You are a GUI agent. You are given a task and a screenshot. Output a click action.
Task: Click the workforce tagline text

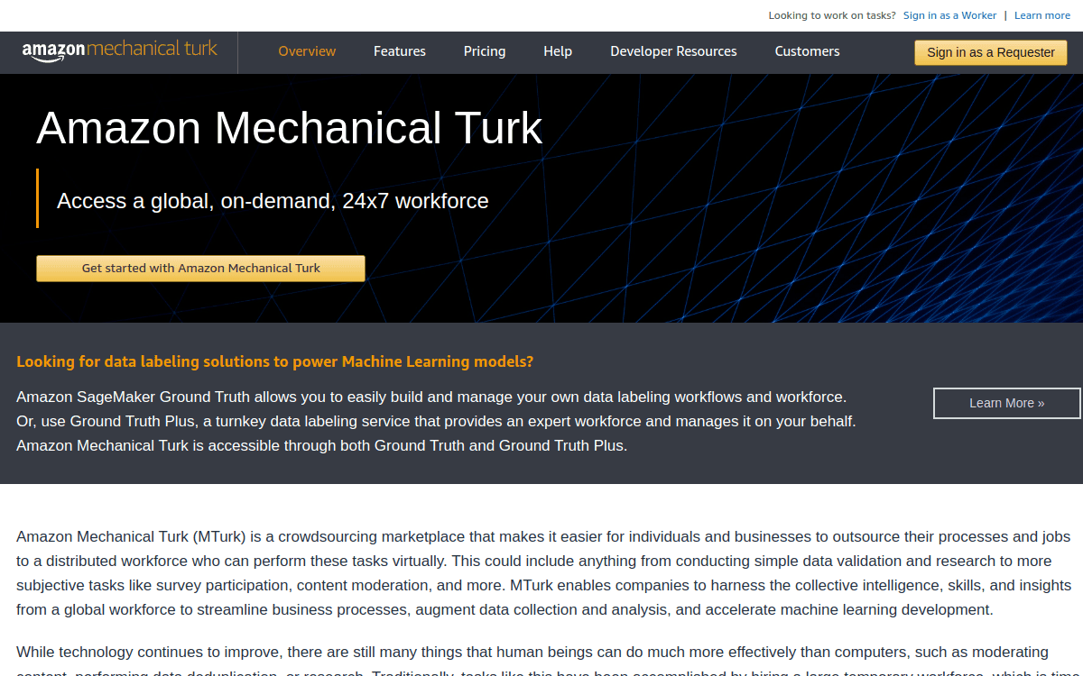[x=273, y=201]
